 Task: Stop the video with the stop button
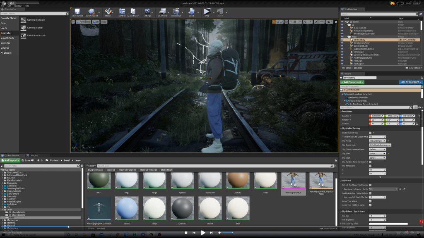(186, 233)
